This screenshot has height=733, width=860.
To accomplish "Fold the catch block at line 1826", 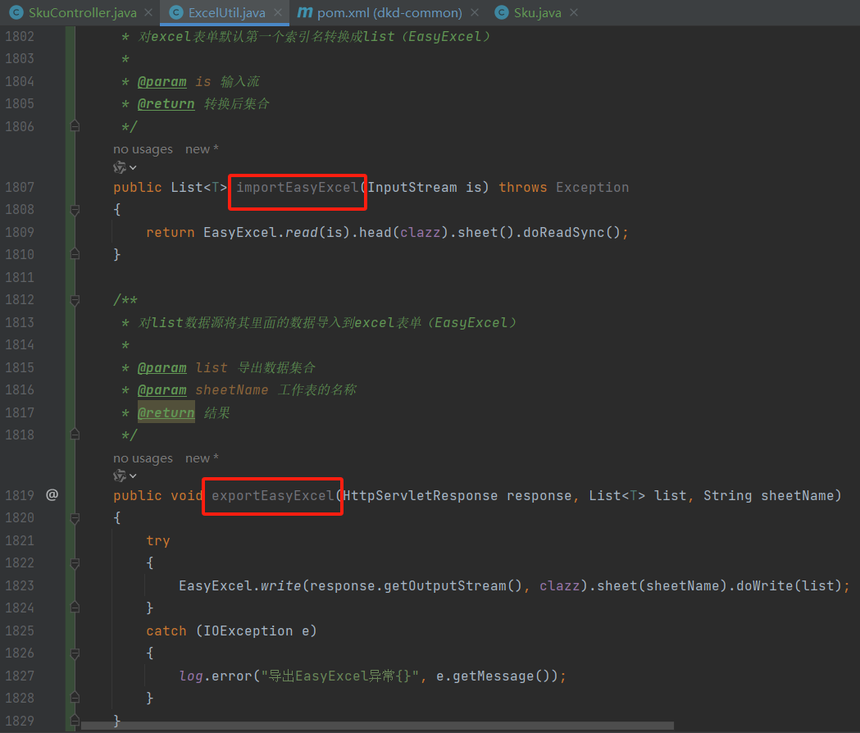I will point(75,653).
